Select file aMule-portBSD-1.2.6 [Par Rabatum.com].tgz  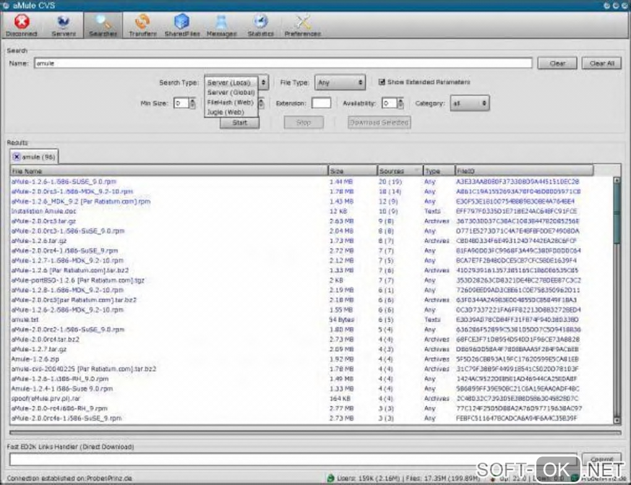pyautogui.click(x=78, y=280)
